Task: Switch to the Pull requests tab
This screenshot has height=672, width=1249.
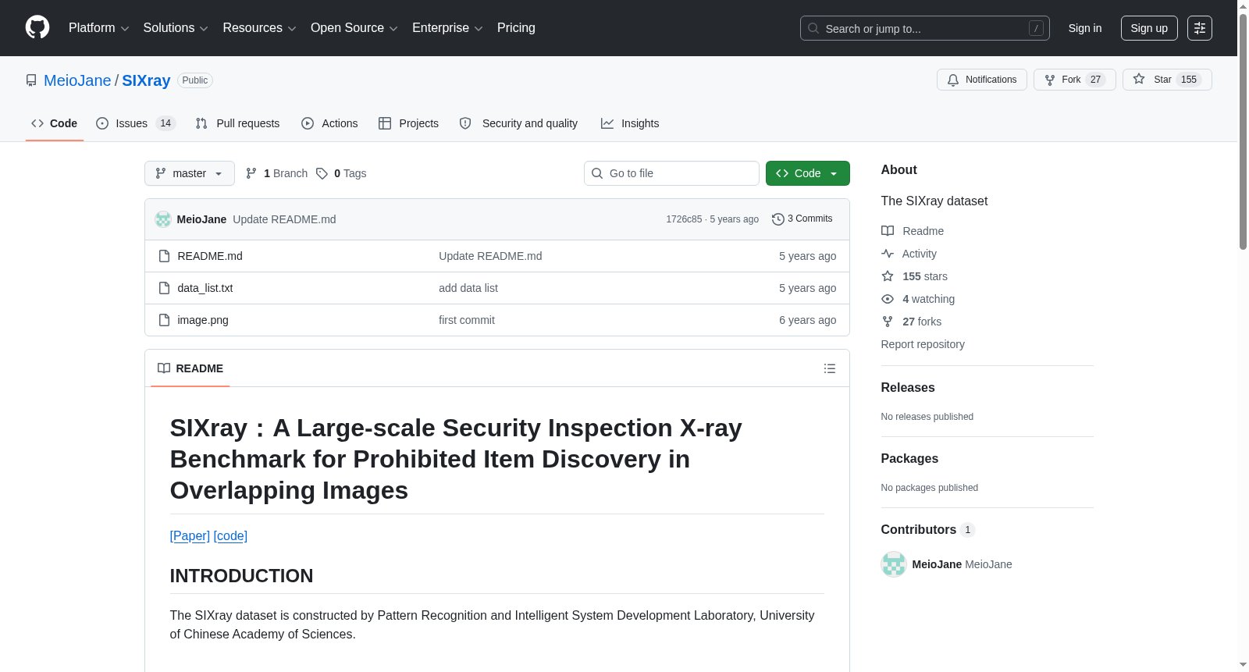Action: click(x=237, y=123)
